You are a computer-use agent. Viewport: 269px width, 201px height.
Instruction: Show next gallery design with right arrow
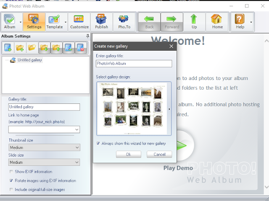tap(169, 109)
